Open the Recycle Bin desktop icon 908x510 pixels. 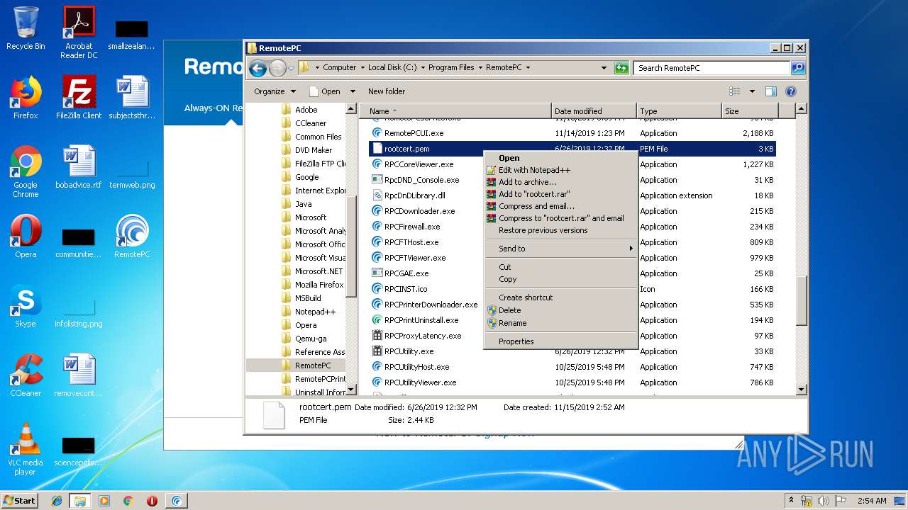pyautogui.click(x=26, y=28)
